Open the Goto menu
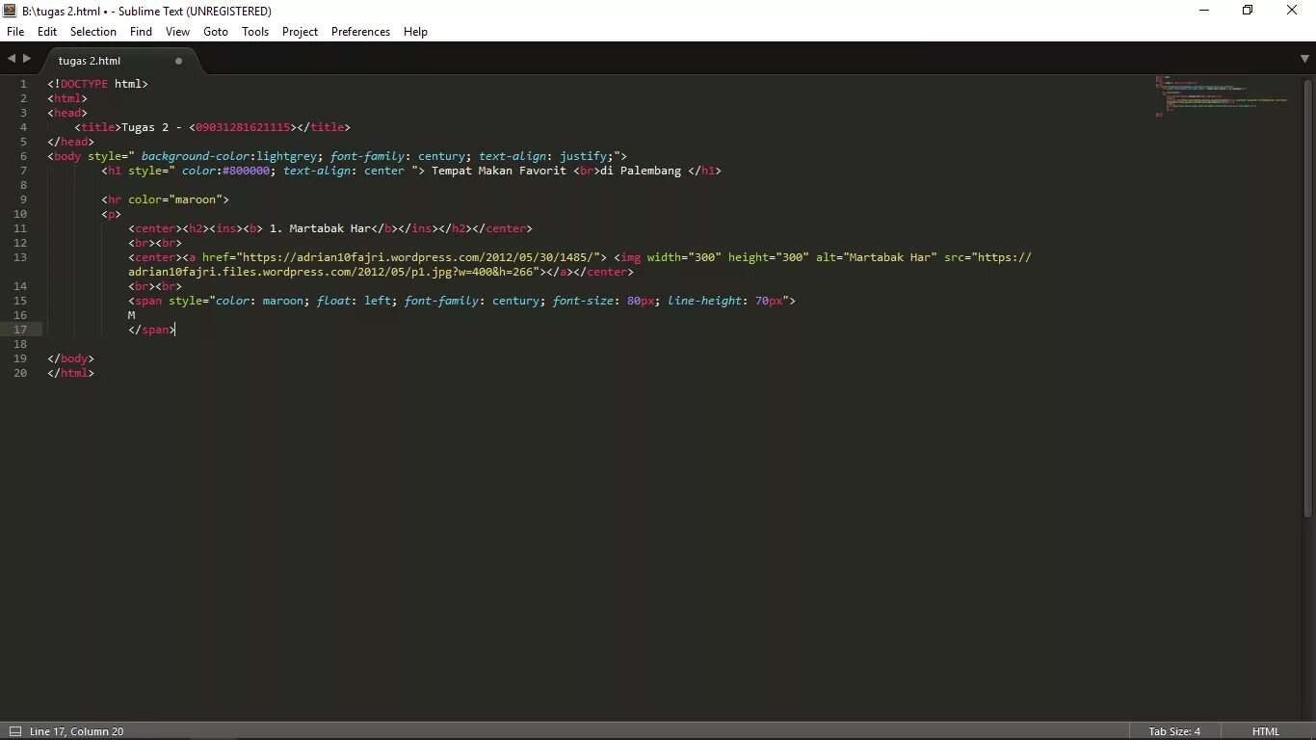 coord(216,32)
